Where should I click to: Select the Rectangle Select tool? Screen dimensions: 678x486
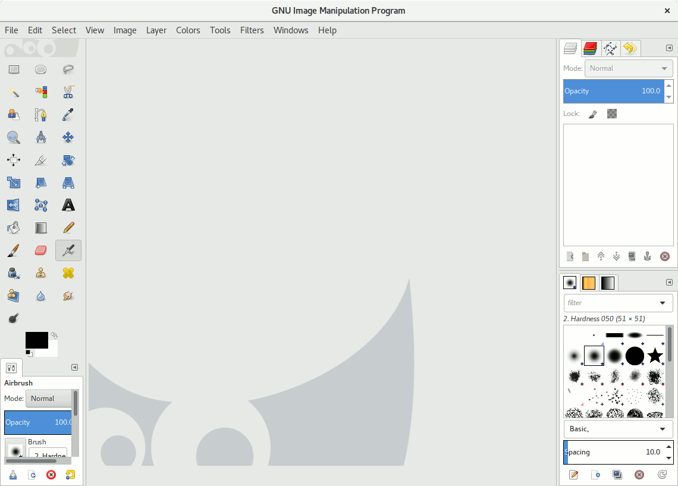[14, 69]
